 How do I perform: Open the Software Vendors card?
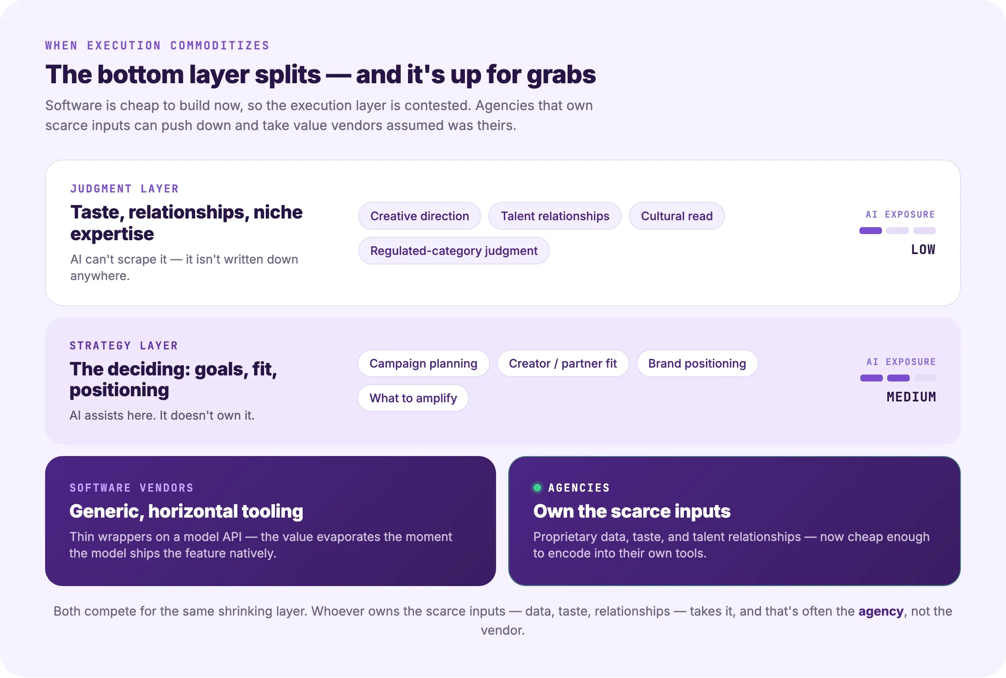[271, 521]
